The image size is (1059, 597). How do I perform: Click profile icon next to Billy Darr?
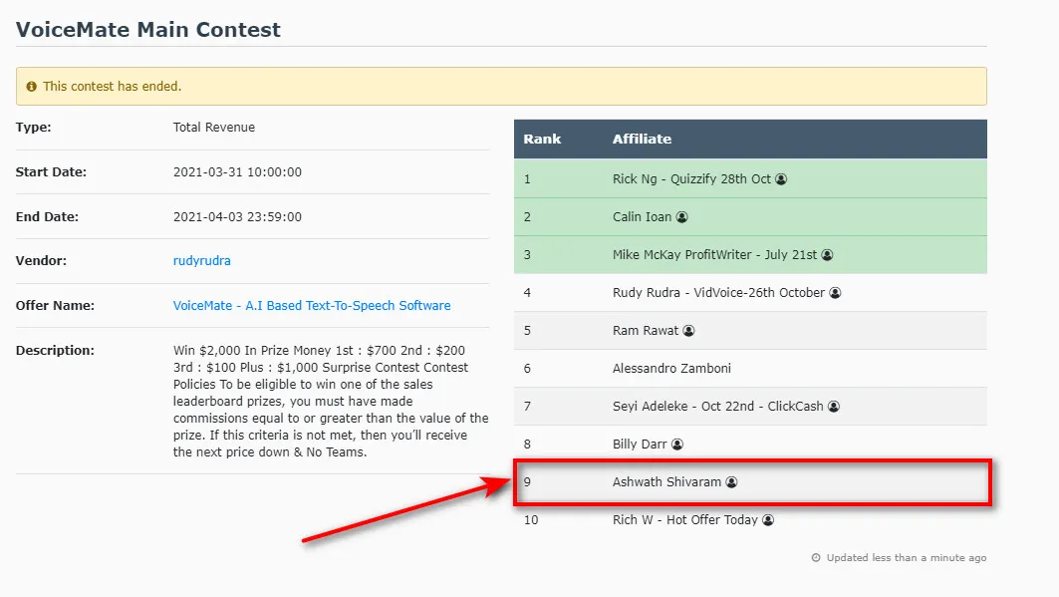677,444
